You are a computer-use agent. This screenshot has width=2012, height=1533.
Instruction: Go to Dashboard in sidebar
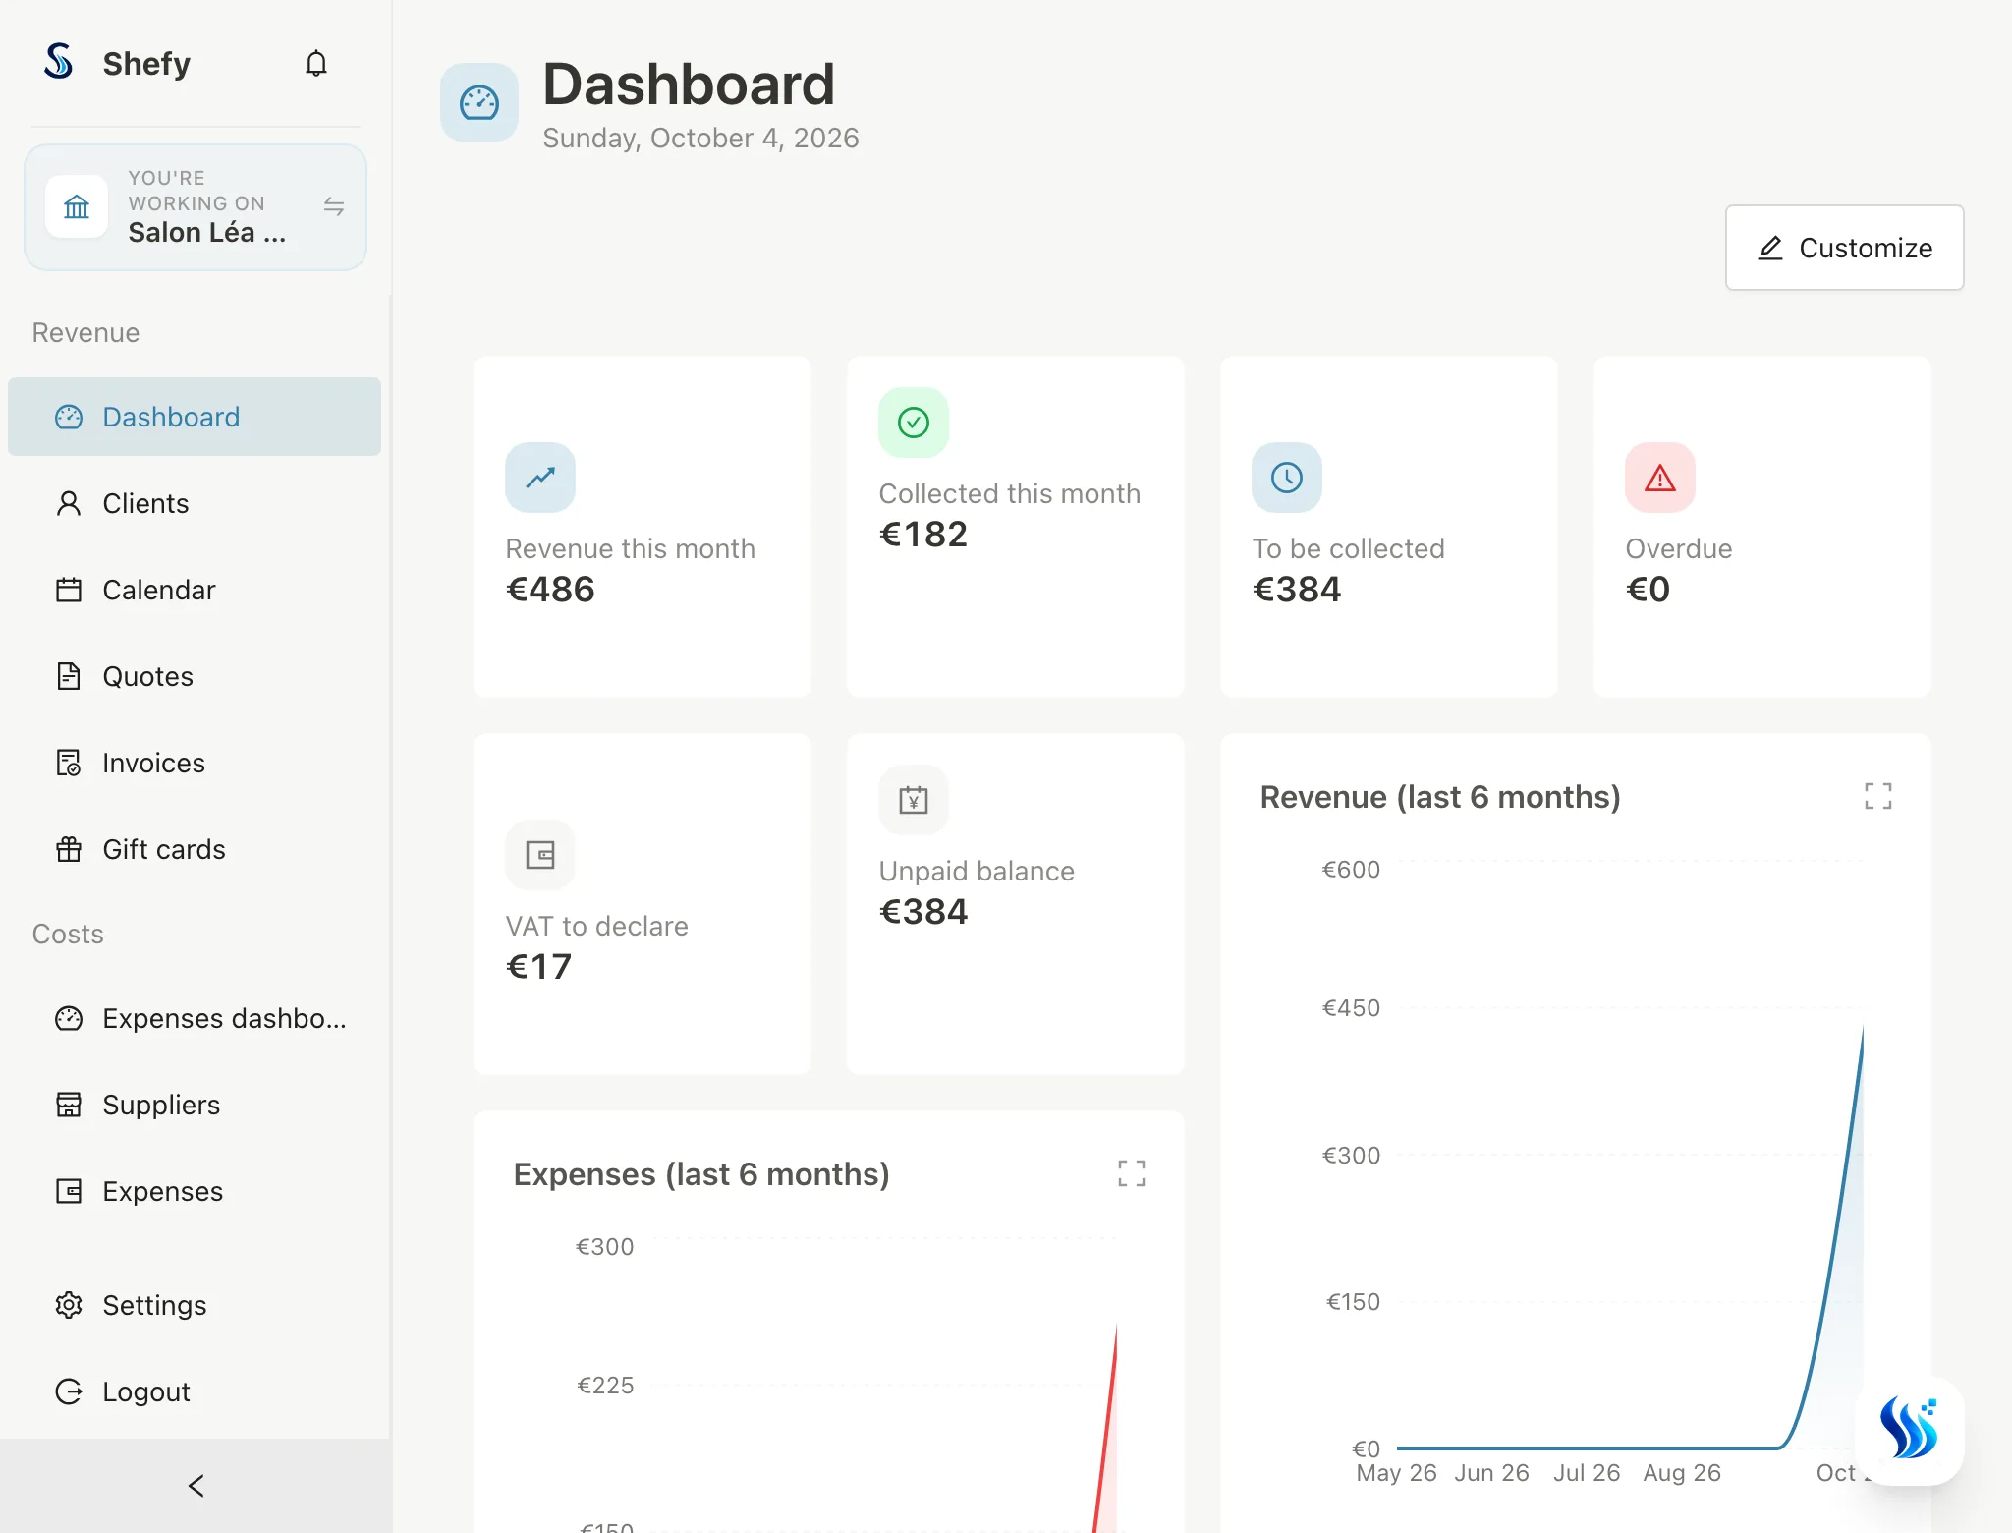pos(195,417)
